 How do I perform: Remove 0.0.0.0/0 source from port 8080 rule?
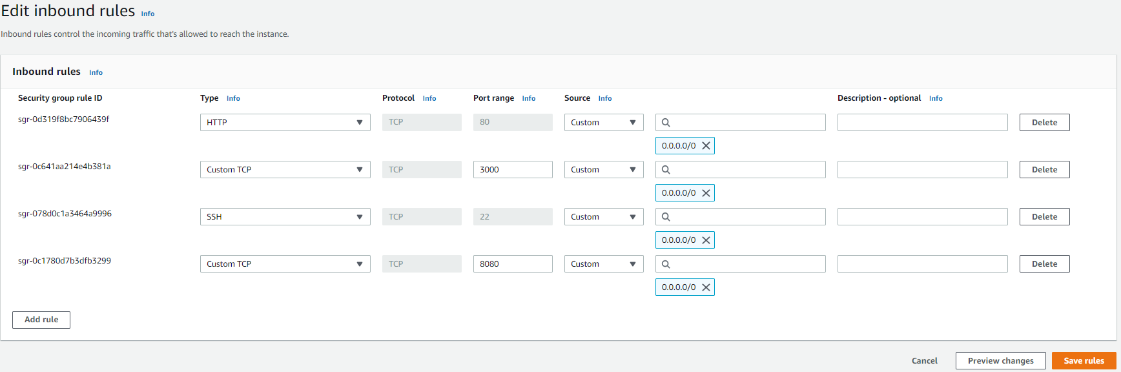click(706, 287)
